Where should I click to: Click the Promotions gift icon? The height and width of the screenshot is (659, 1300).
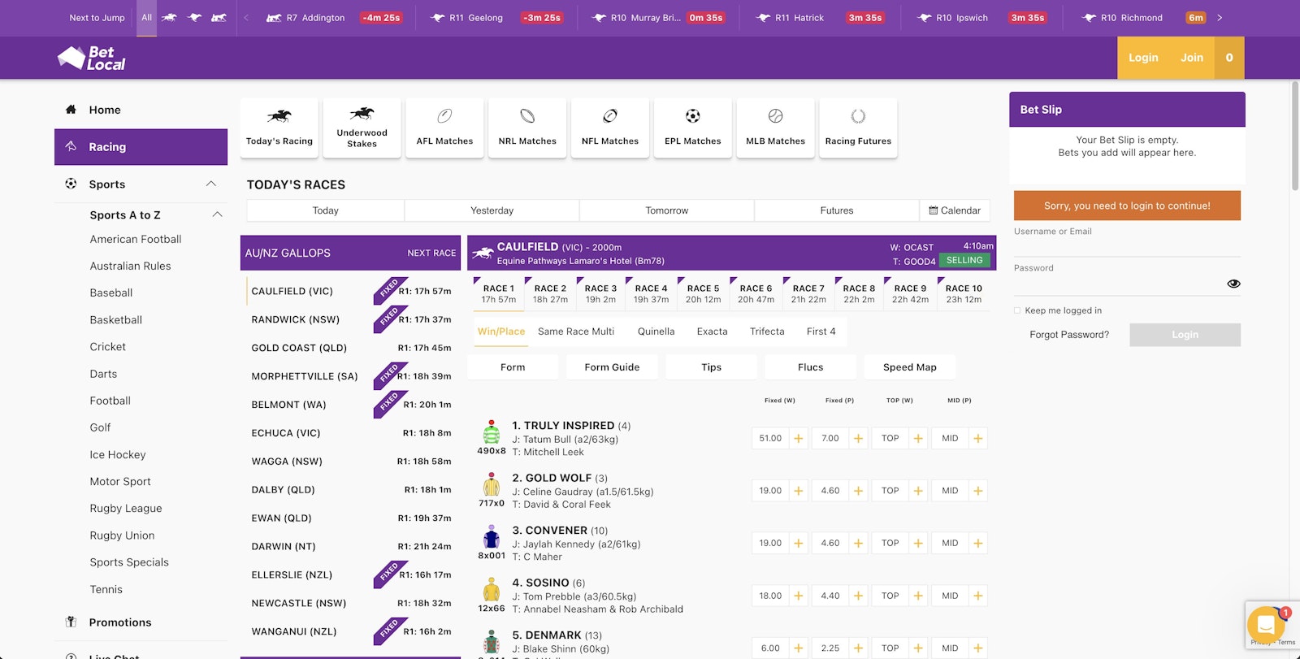tap(71, 622)
